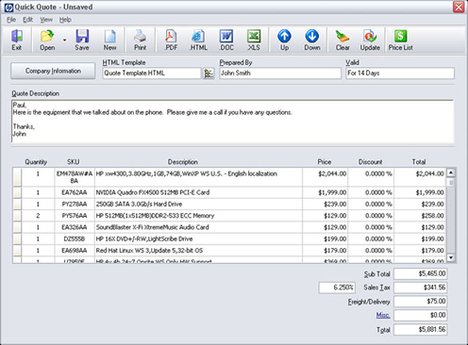
Task: Expand the Open button dropdown arrow
Action: (64, 41)
